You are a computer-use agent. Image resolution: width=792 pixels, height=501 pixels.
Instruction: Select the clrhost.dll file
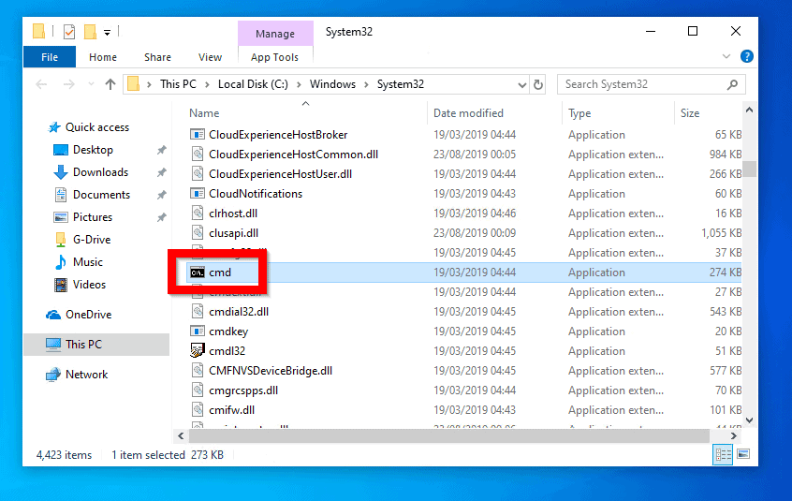233,214
